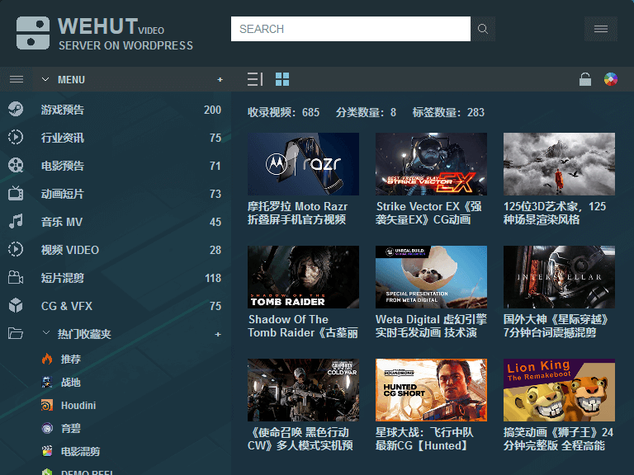The height and width of the screenshot is (475, 634).
Task: Open the Moto Razr video thumbnail
Action: 303,164
